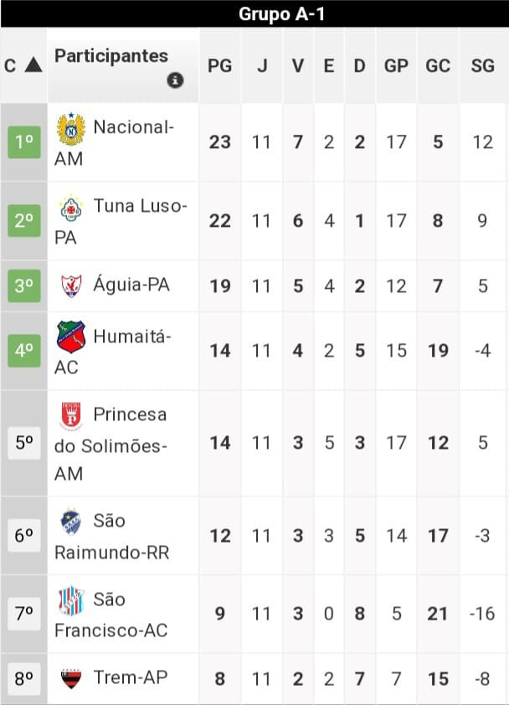Click the Humaitá-AC team crest
509x705 pixels.
coord(70,337)
